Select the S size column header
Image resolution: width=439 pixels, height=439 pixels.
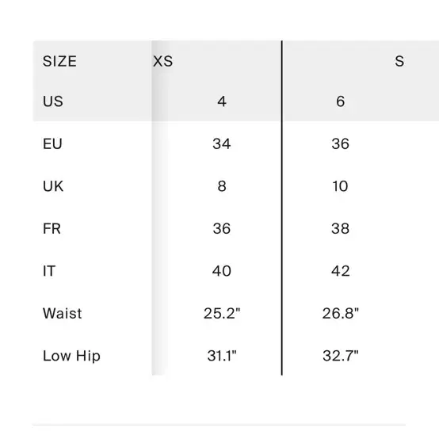399,61
